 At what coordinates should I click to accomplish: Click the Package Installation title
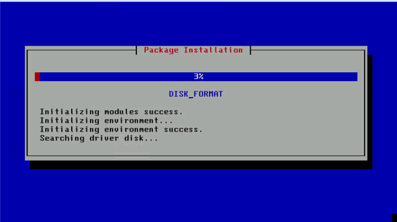coord(193,50)
